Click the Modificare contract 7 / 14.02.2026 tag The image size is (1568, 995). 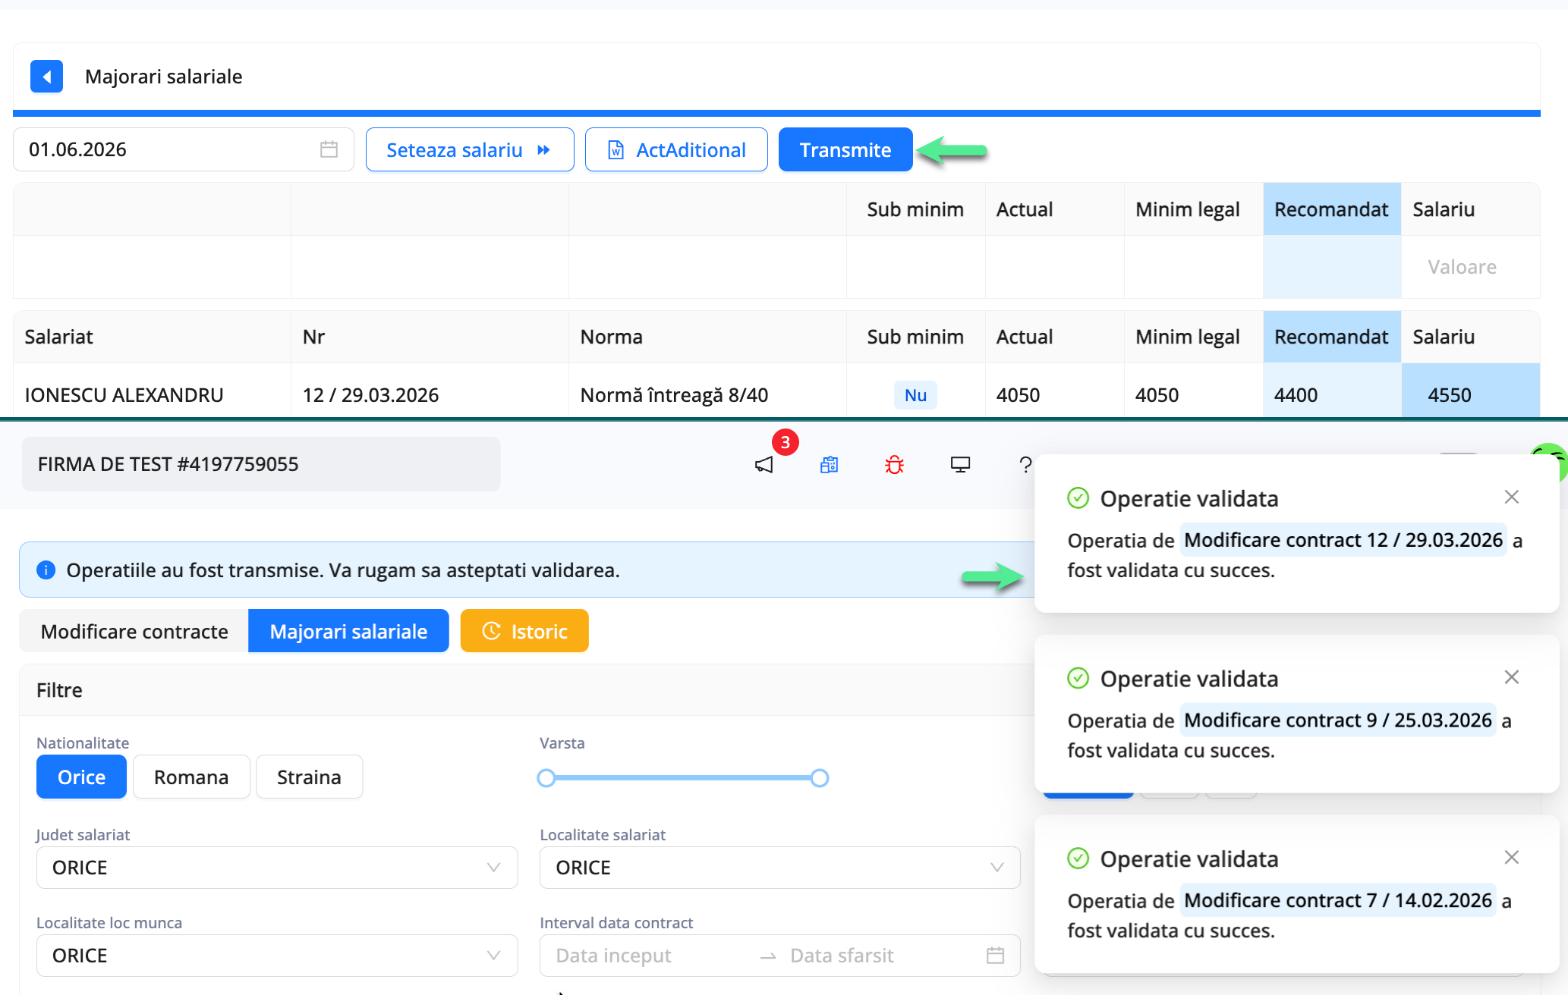(1338, 900)
